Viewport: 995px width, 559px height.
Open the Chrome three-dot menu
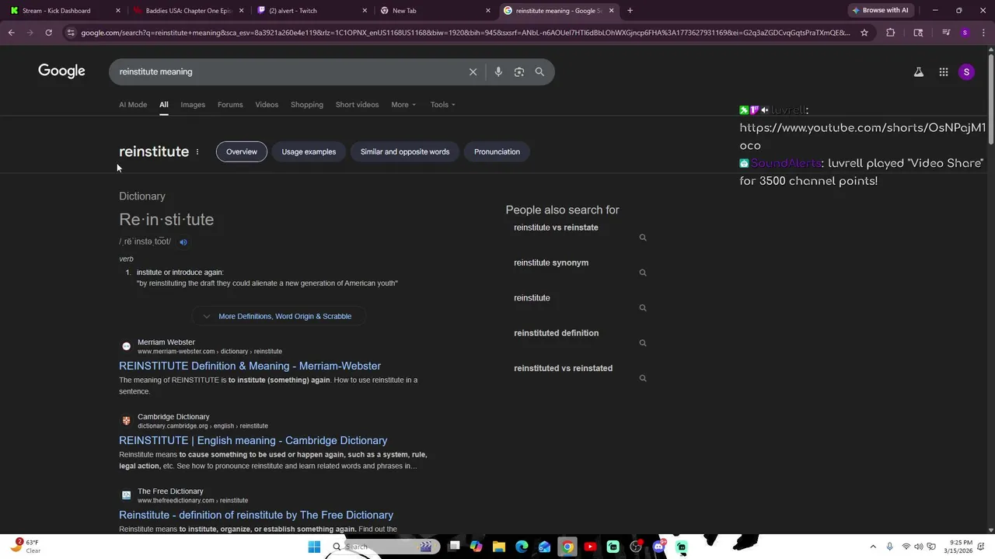pyautogui.click(x=982, y=33)
